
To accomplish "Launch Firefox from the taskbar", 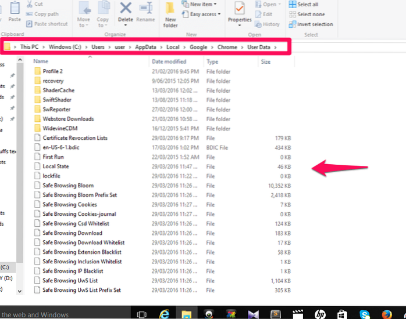I will [387, 314].
